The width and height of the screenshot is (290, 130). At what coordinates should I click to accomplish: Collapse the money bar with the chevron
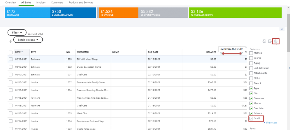tap(282, 29)
